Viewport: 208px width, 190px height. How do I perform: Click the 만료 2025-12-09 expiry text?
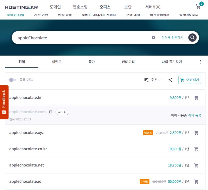click(x=20, y=119)
